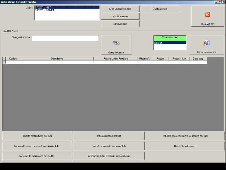Click Modifica nome button

pyautogui.click(x=120, y=16)
